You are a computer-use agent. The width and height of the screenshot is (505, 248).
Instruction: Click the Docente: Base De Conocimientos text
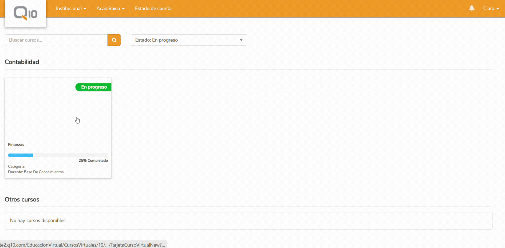36,172
